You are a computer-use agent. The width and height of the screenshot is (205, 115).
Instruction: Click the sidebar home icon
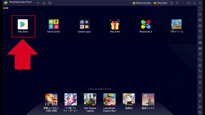200,107
